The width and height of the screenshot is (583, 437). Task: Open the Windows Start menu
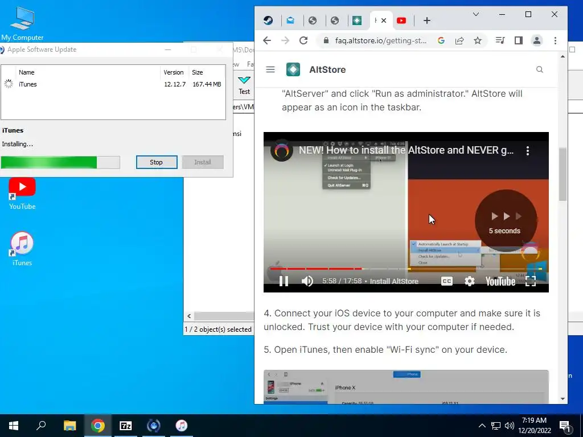pos(14,426)
